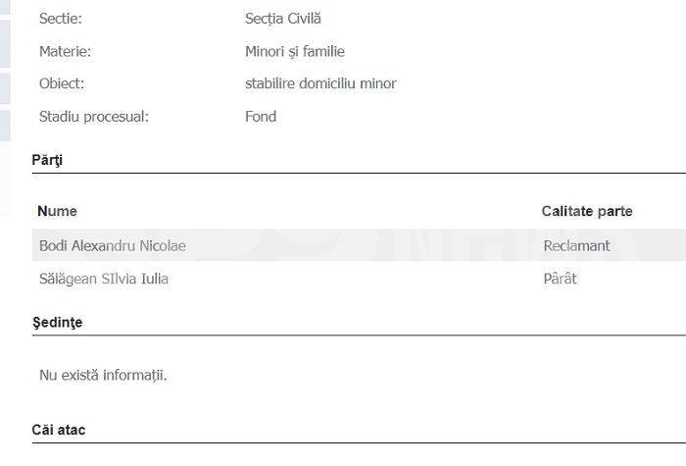686x466 pixels.
Task: Click the Sectie field label
Action: click(61, 19)
